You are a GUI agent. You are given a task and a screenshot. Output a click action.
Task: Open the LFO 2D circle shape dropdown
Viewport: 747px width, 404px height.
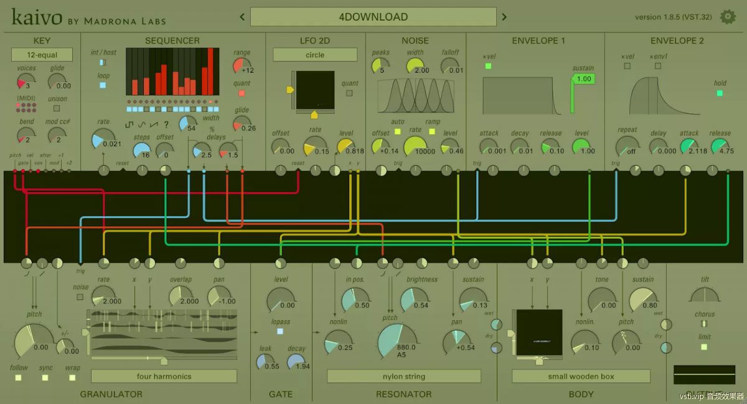pyautogui.click(x=315, y=55)
